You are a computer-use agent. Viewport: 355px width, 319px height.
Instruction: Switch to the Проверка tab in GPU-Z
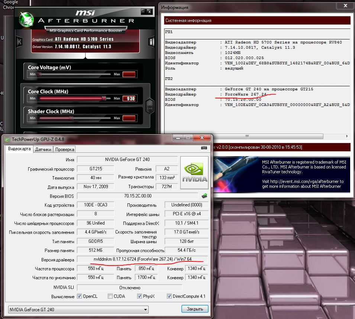point(65,149)
